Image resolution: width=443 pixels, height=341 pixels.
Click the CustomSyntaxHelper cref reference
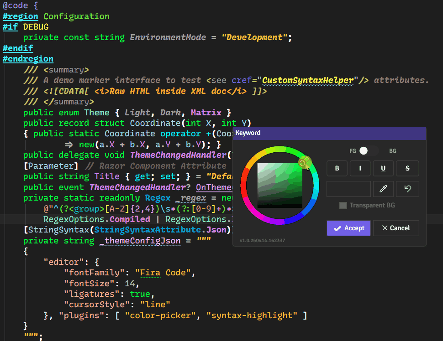pyautogui.click(x=308, y=80)
